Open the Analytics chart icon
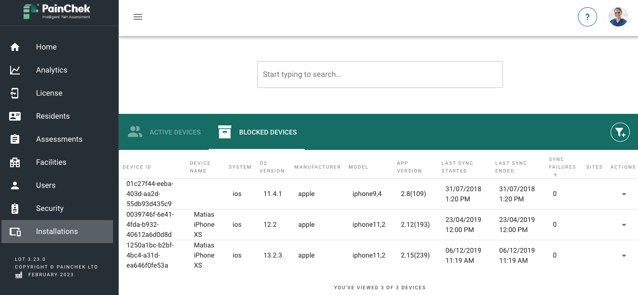Screen dimensions: 638x295 pyautogui.click(x=15, y=70)
